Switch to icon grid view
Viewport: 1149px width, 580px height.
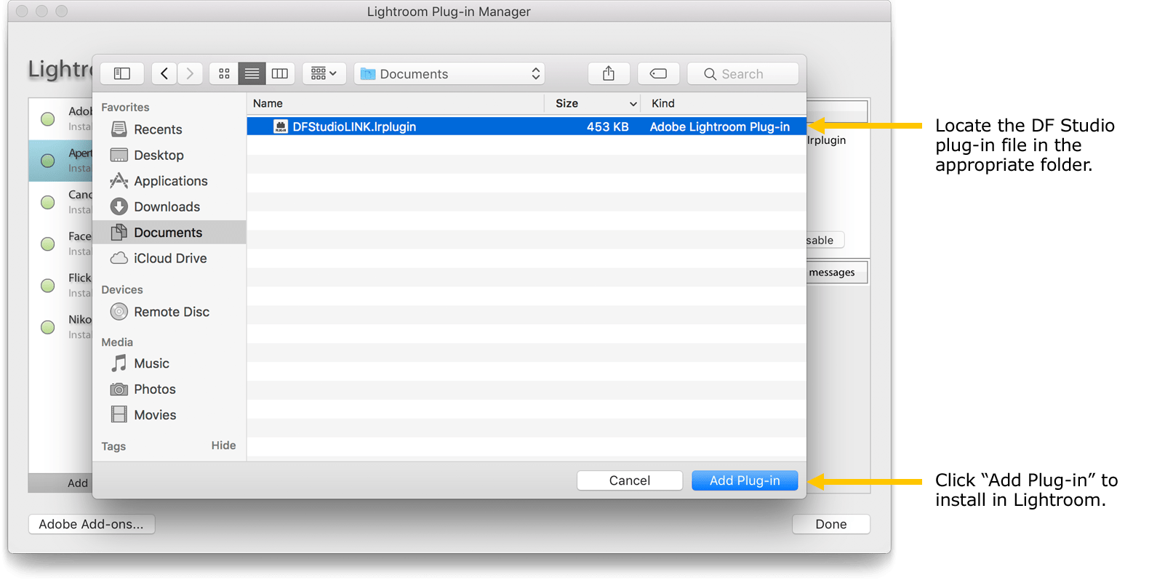click(224, 73)
